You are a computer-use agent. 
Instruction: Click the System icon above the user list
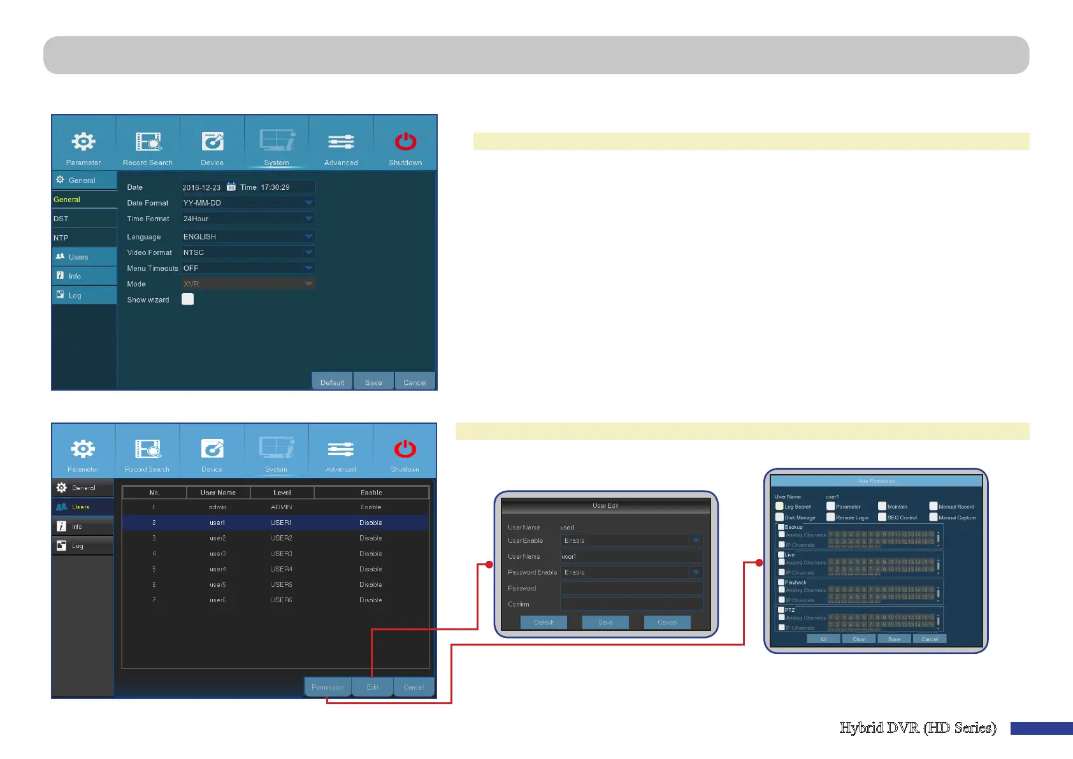pos(277,447)
